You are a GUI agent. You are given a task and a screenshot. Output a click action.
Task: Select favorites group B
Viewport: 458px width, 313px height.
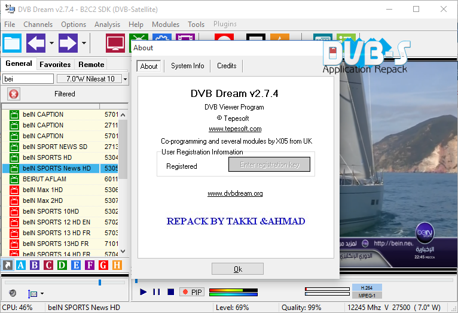point(35,265)
